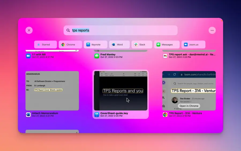Filter results by Starred
241x151 pixels.
(46, 44)
